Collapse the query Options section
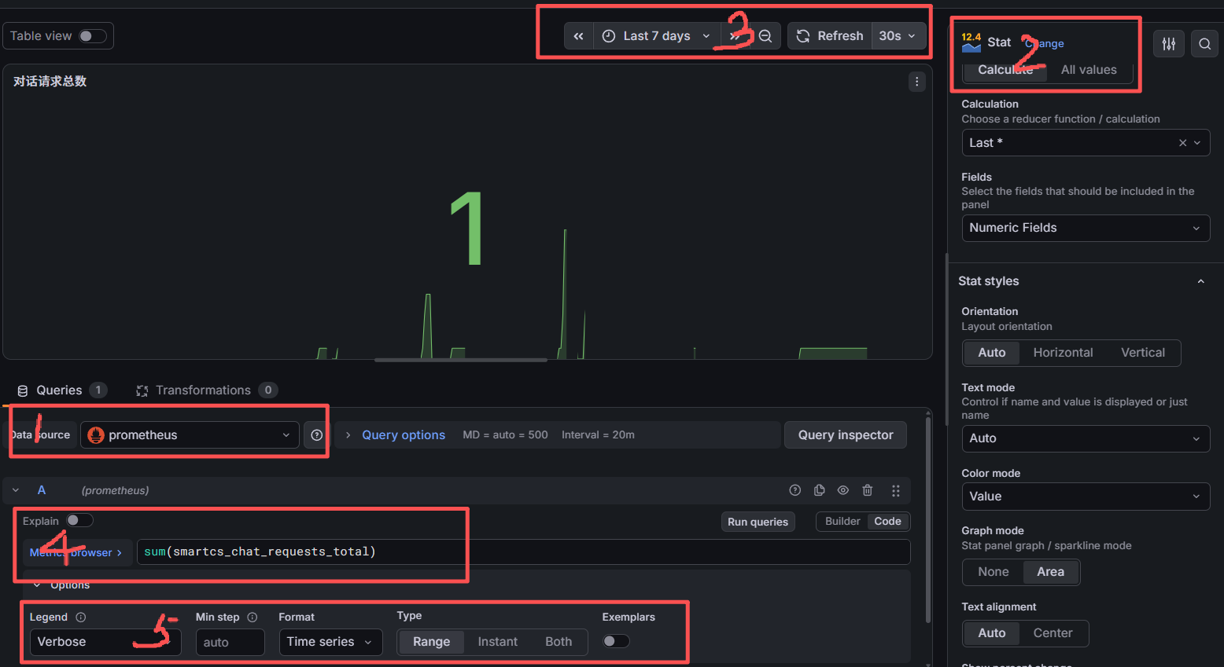The width and height of the screenshot is (1224, 667). coord(37,585)
